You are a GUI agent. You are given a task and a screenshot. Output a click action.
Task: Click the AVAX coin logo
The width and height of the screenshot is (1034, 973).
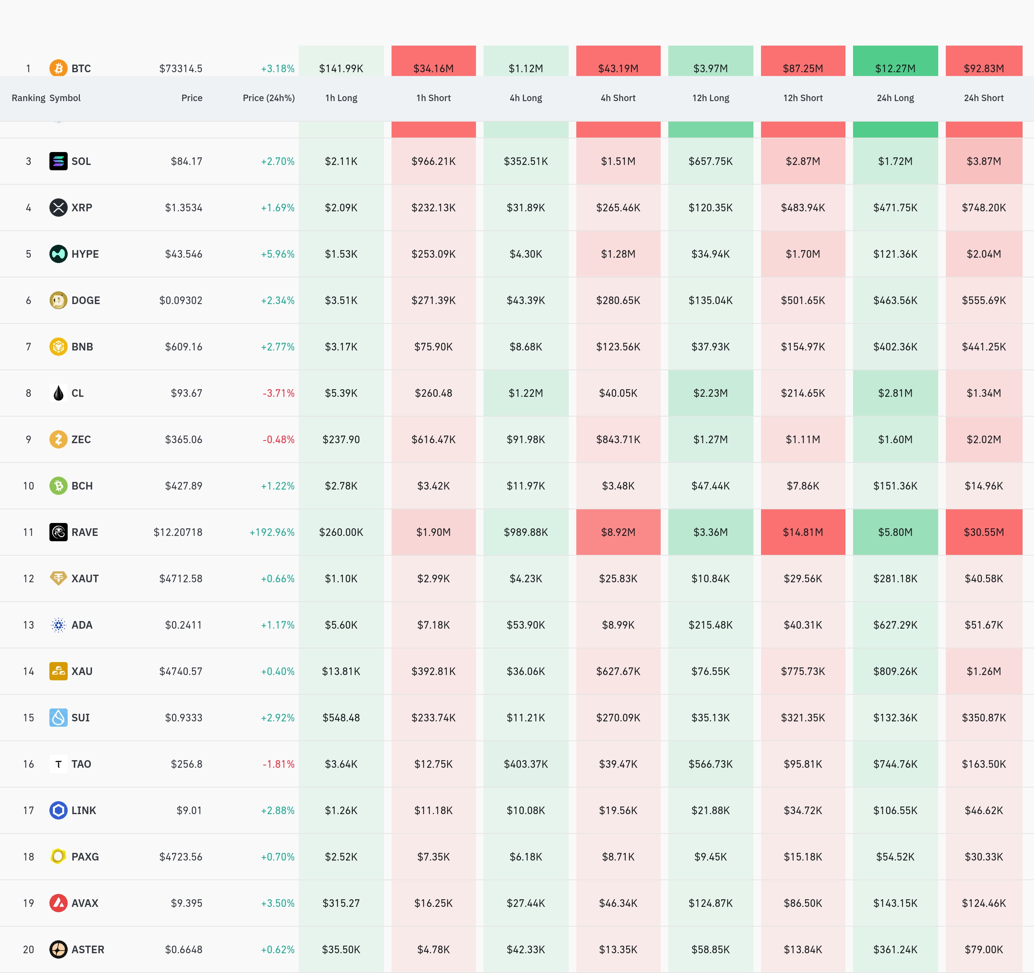(x=58, y=903)
